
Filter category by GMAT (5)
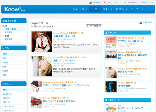pos(7,94)
